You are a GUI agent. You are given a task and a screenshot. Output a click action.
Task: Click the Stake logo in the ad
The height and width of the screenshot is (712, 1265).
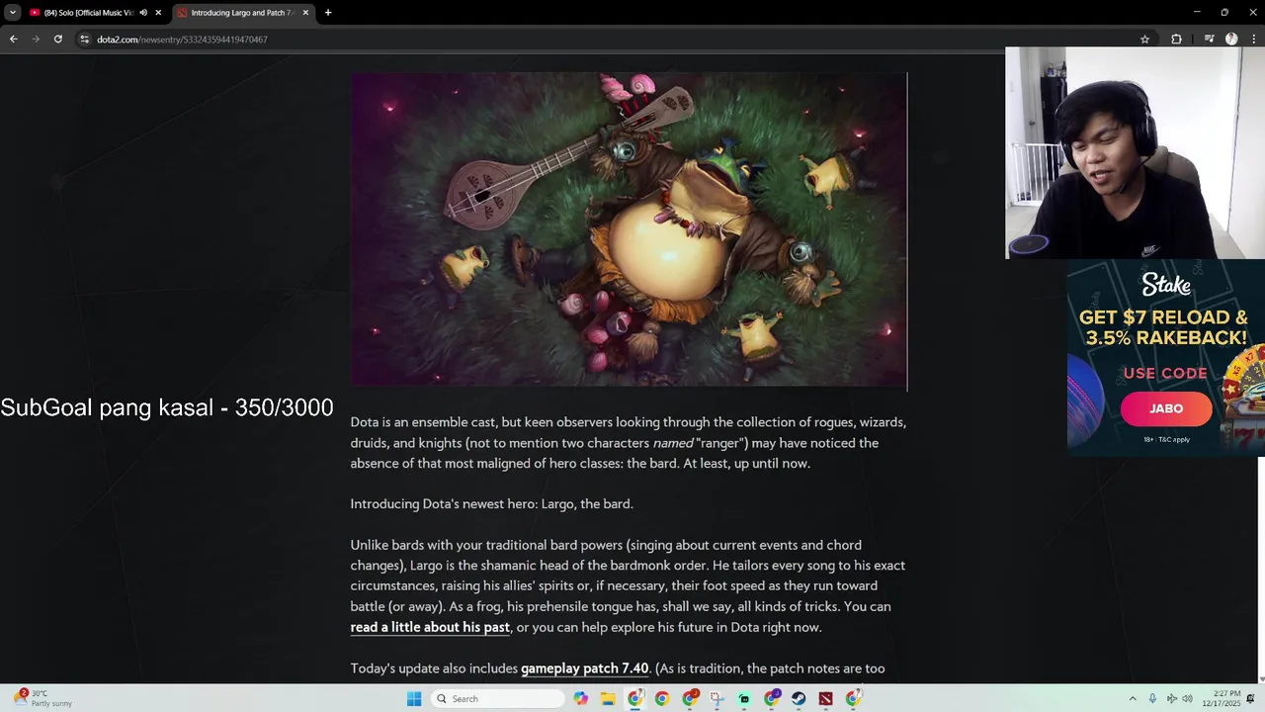[x=1166, y=285]
